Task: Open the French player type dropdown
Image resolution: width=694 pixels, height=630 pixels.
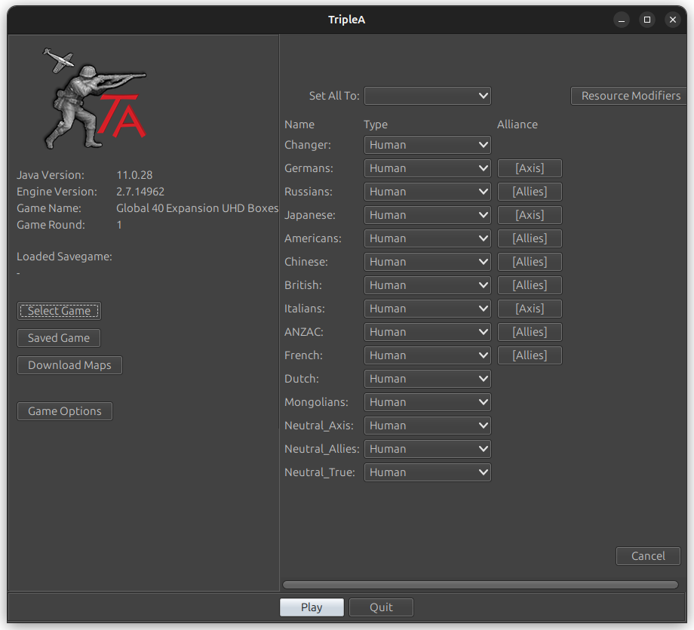Action: pos(427,355)
